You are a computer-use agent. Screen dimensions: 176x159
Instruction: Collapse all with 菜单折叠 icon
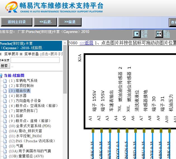coord(21,54)
